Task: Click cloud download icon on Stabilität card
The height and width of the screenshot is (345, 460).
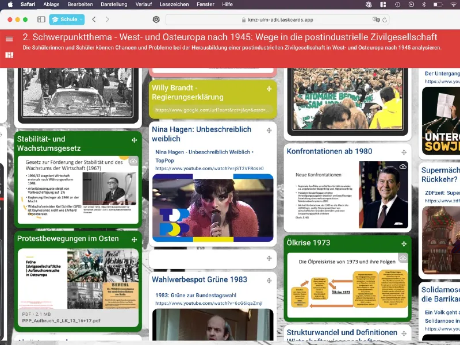Action: point(133,162)
